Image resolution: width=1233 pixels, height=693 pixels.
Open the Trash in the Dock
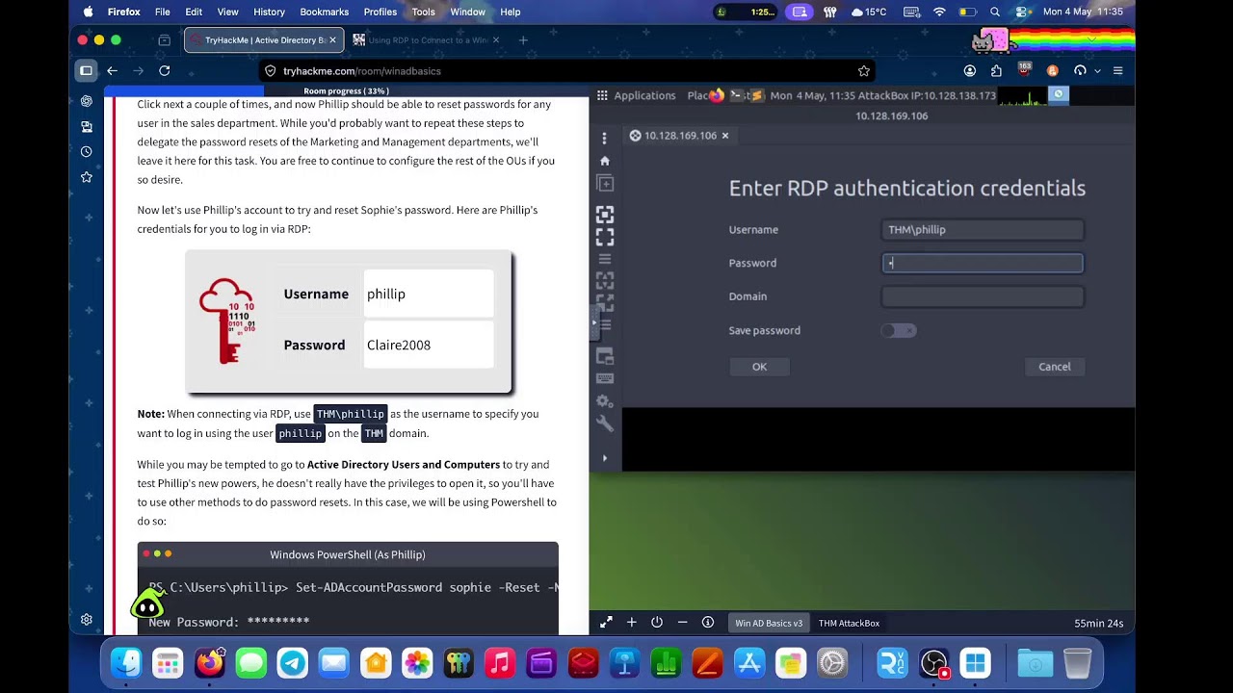[x=1077, y=663]
